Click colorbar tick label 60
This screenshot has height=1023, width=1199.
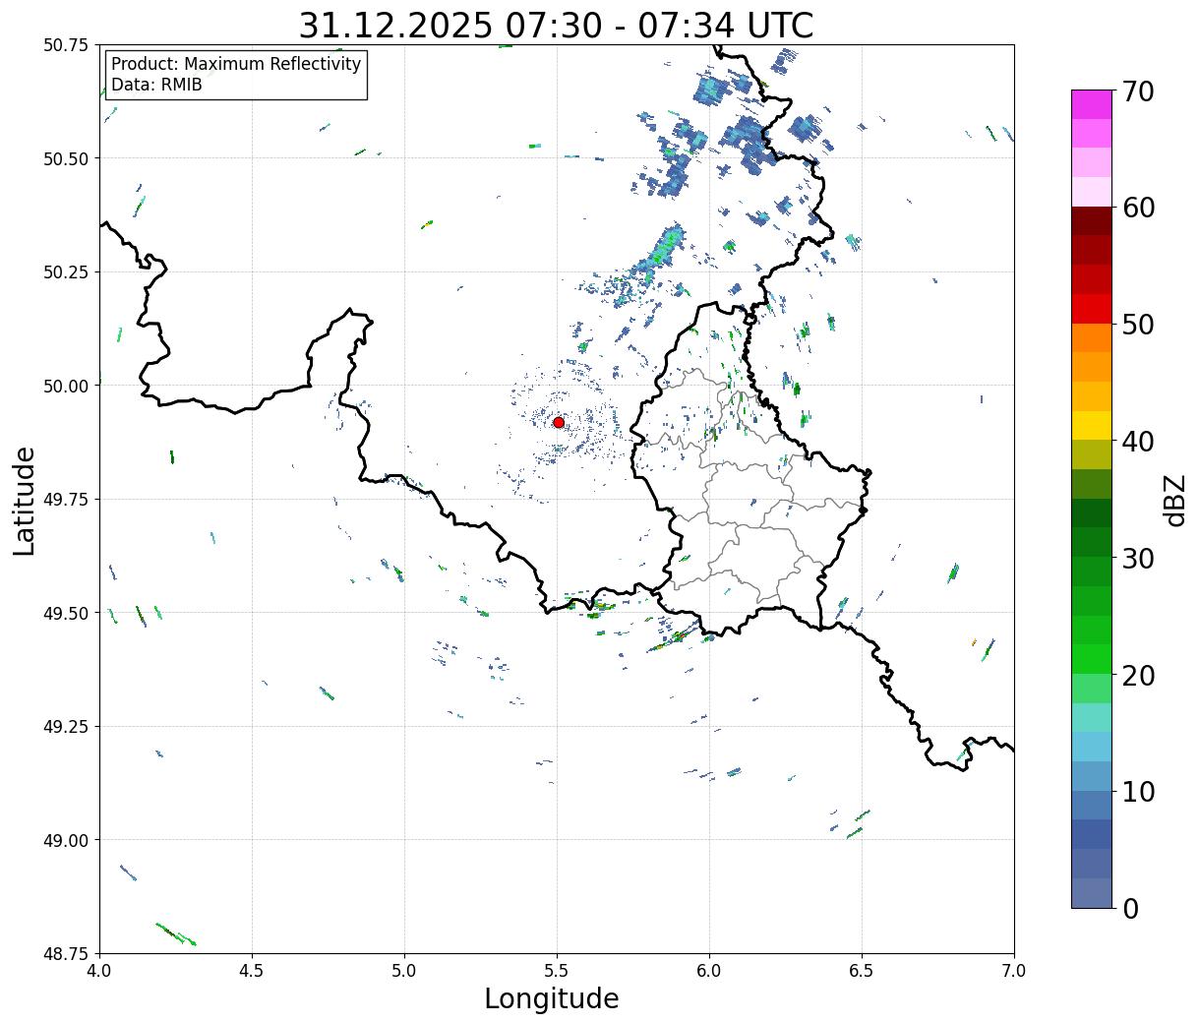(x=1138, y=208)
